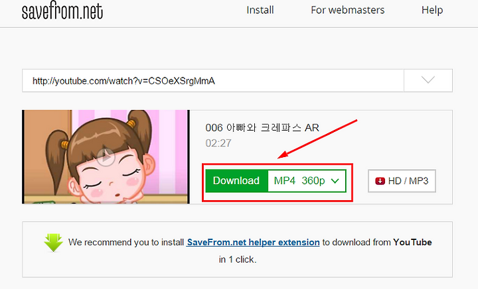Click the YouTube URL input field
Viewport: 478px width, 289px height.
coord(213,81)
